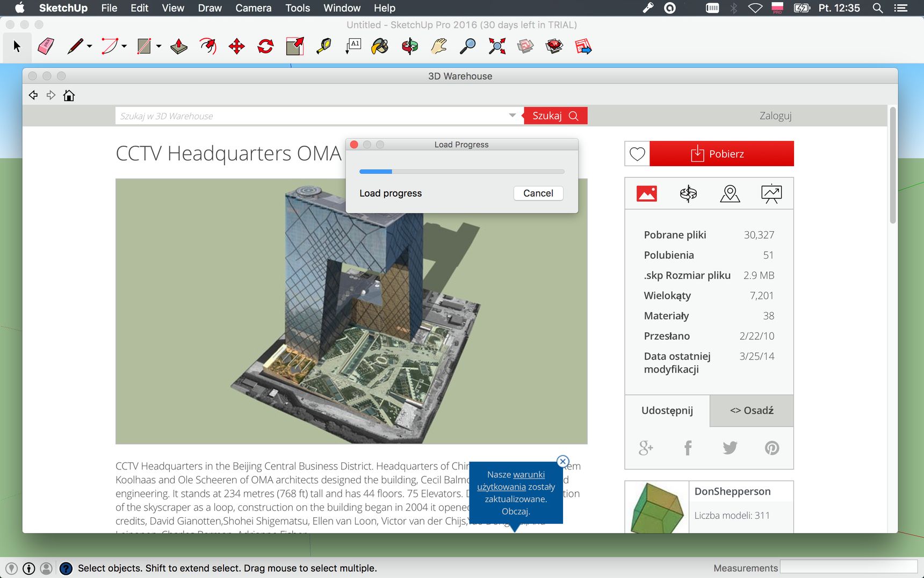Select the Text label tool
924x578 pixels.
[353, 47]
